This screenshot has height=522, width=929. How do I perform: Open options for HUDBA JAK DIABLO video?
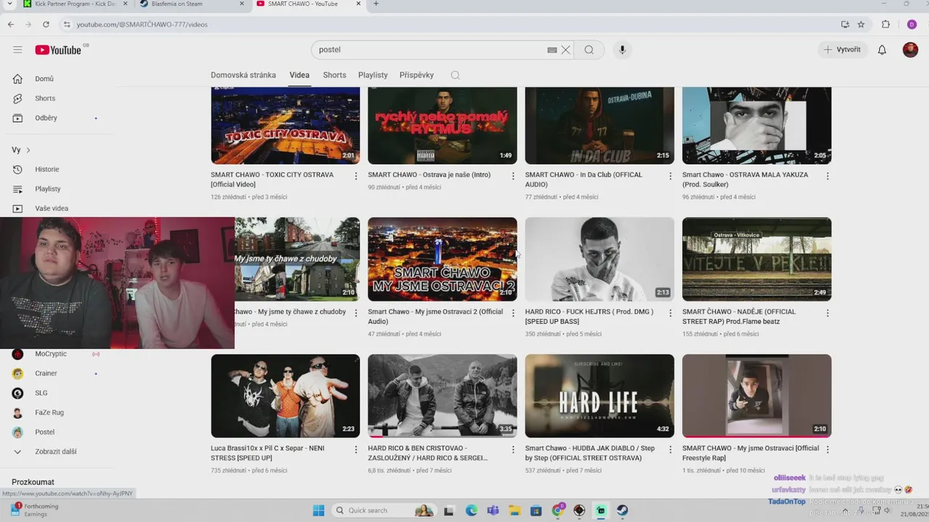click(x=670, y=449)
